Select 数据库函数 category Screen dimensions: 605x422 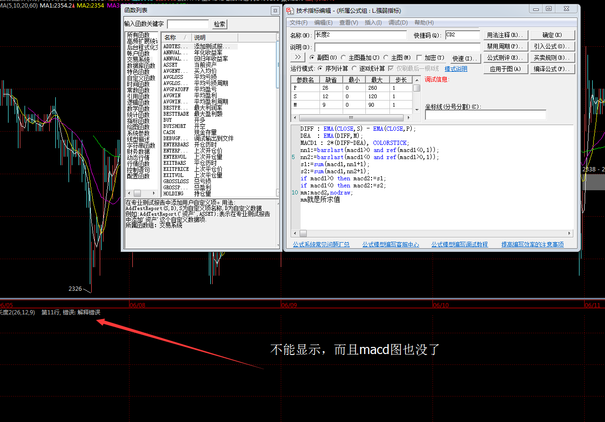point(141,66)
